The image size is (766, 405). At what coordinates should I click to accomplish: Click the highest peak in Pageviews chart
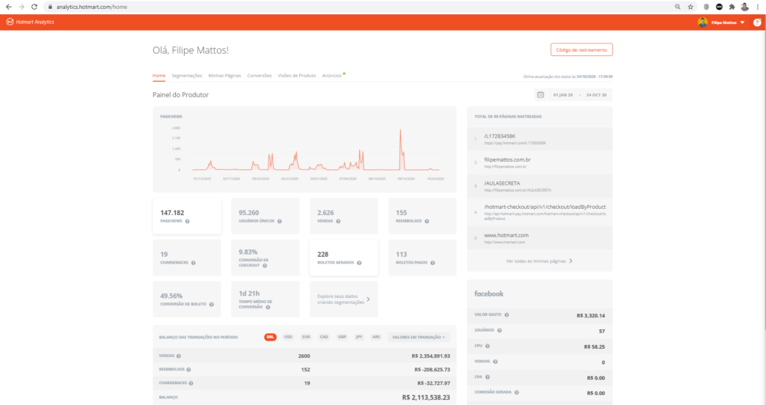401,130
